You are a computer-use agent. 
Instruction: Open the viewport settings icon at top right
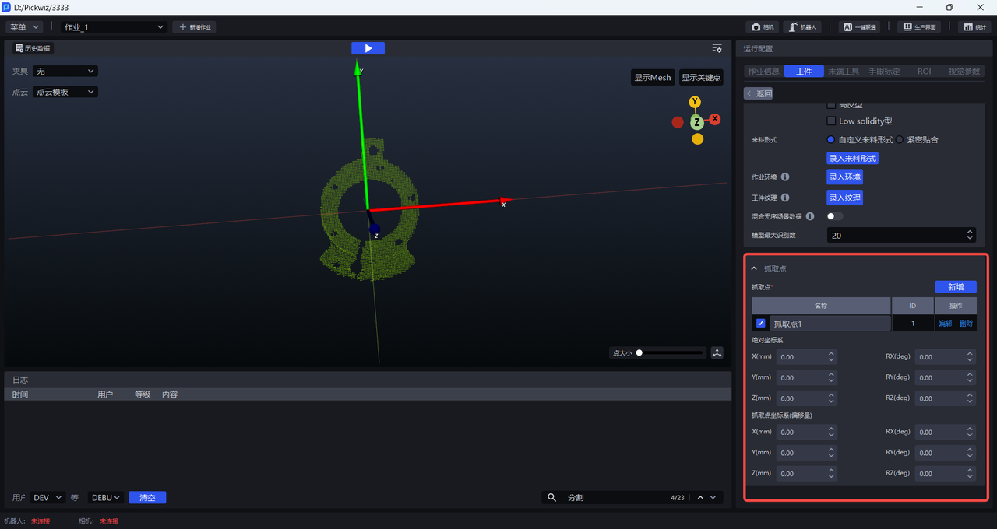(717, 48)
